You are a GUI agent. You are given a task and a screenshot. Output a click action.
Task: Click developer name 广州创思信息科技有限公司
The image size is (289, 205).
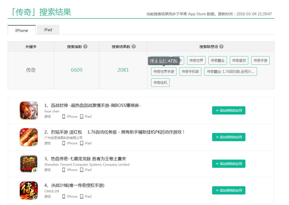63,138
